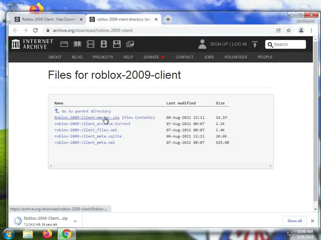Open the BLOG menu item
The width and height of the screenshot is (321, 240).
point(77,57)
